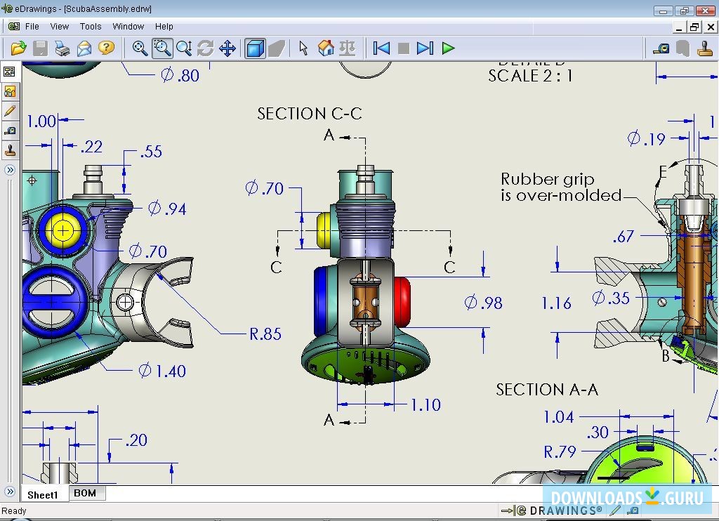Open the Components panel from sidebar

[x=10, y=71]
